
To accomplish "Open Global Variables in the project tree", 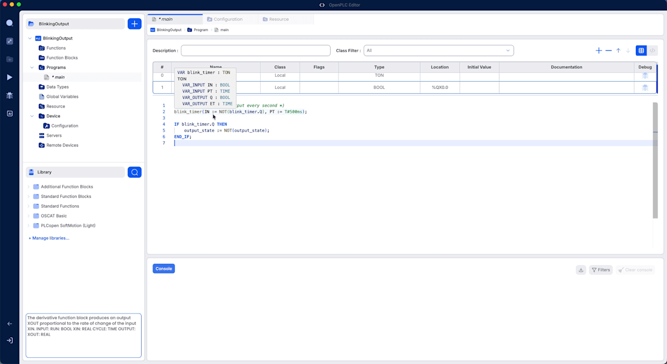I will tap(62, 97).
